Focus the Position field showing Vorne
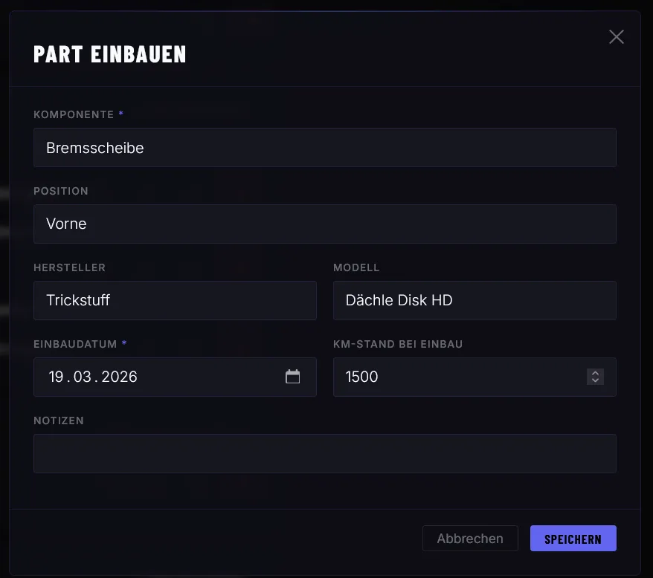 tap(324, 224)
